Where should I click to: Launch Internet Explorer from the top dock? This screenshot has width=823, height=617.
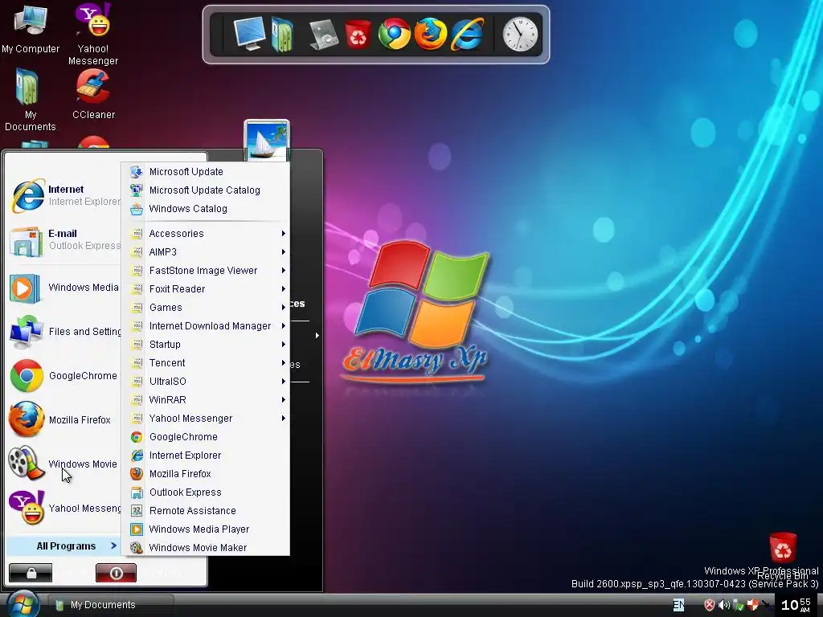click(x=467, y=34)
